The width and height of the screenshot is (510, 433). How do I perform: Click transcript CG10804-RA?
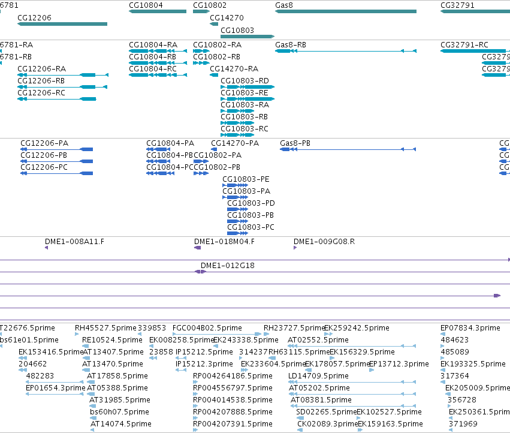158,51
